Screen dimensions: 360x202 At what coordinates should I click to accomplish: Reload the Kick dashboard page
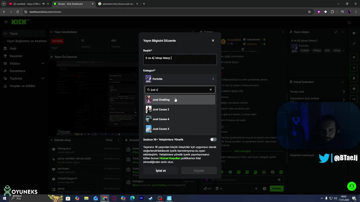coord(17,12)
